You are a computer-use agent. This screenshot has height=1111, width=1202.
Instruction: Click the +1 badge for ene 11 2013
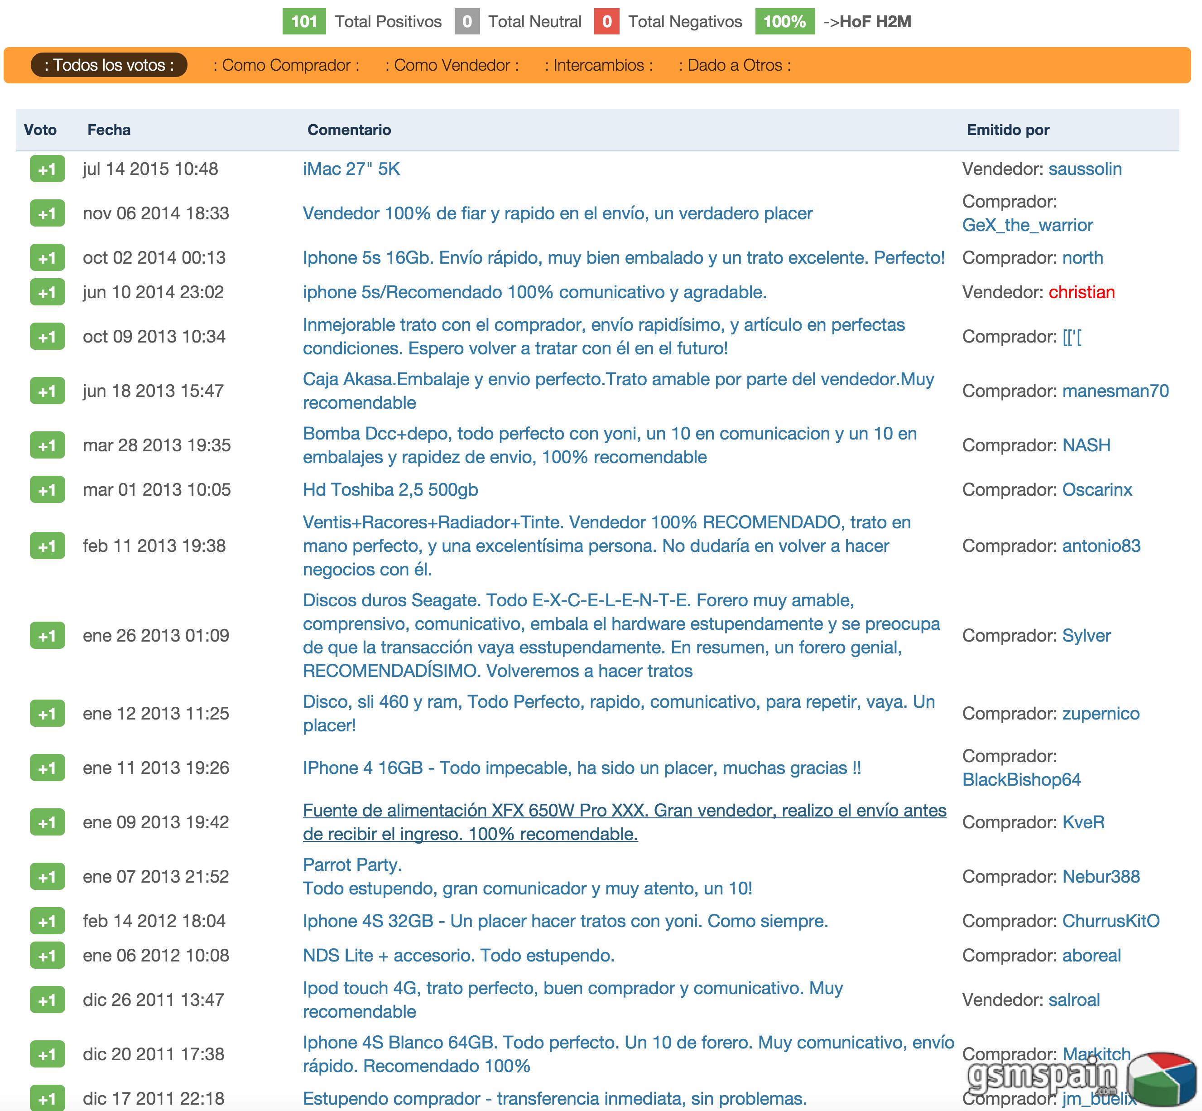point(48,768)
